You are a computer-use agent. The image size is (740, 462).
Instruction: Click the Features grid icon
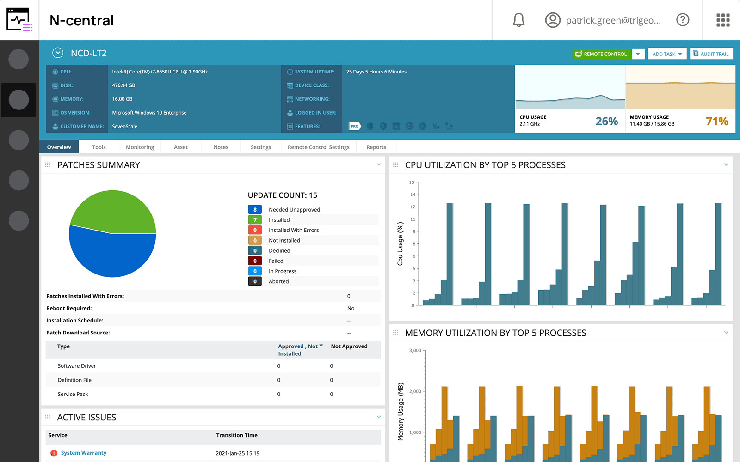[x=290, y=126]
